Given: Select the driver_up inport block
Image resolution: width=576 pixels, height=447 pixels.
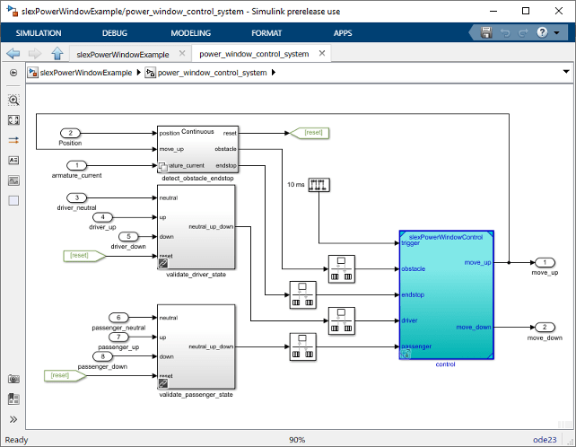Looking at the screenshot, I should point(102,217).
